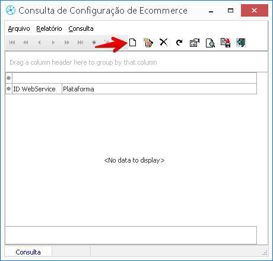Open the Relatório menu
The image size is (273, 261).
[49, 28]
